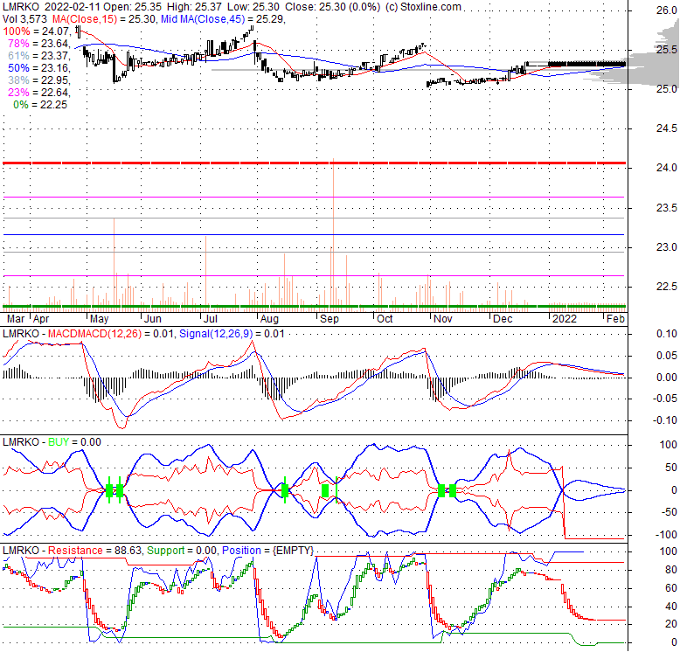Click the LMRKO ticker symbol in header
This screenshot has height=652, width=680.
click(21, 7)
